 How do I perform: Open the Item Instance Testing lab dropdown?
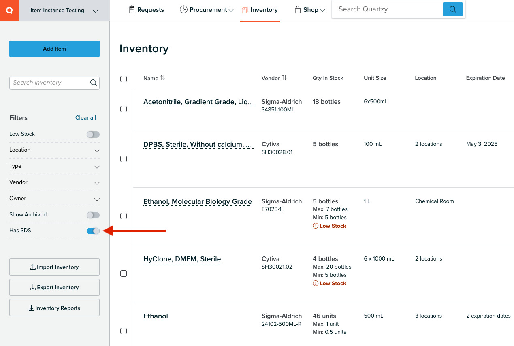(x=64, y=11)
